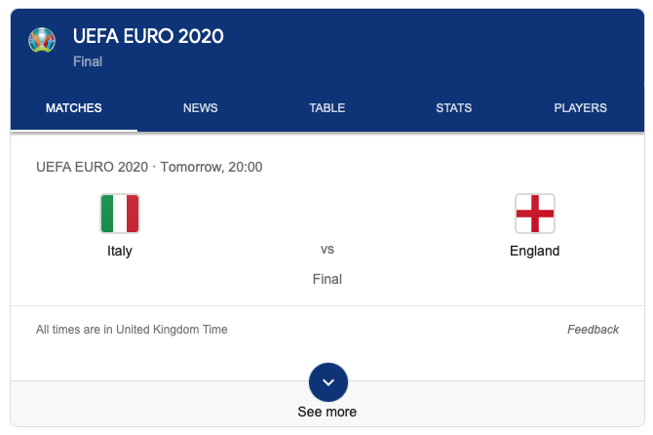The image size is (653, 435).
Task: Select the England team name
Action: tap(534, 251)
